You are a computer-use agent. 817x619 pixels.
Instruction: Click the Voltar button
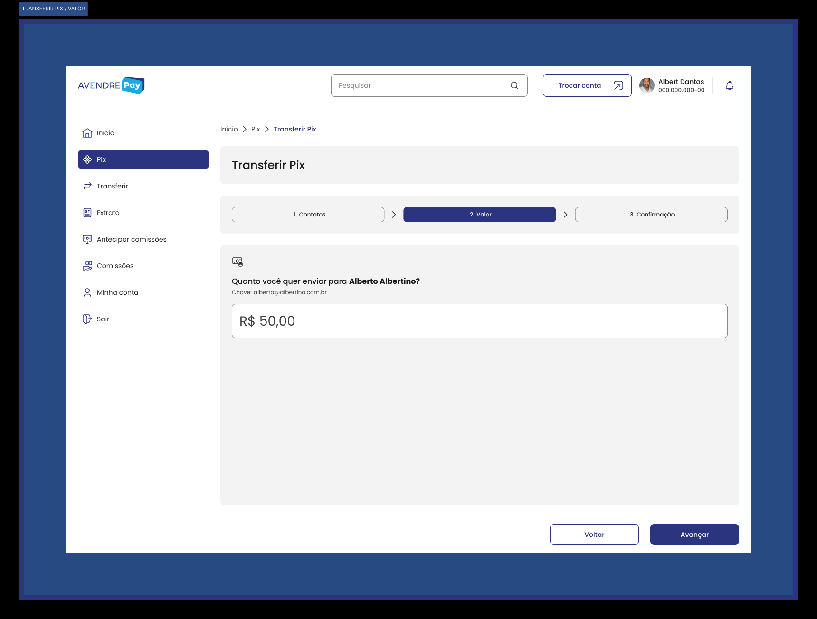point(594,535)
